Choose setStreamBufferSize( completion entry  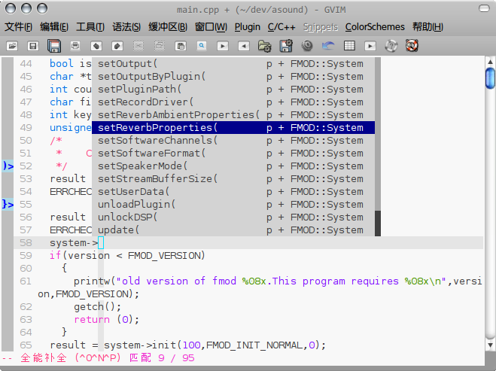pos(233,178)
